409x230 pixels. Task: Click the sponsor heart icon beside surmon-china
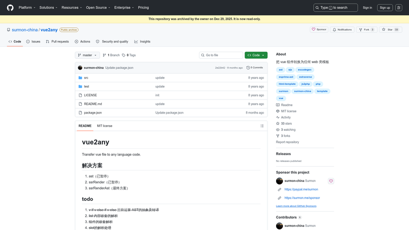pos(331,181)
